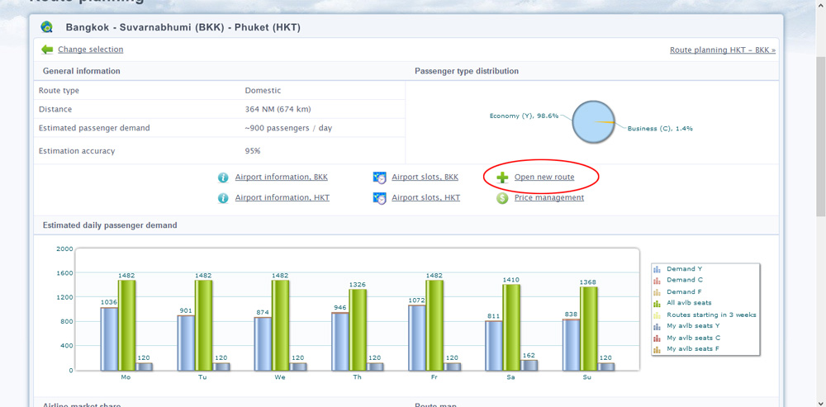Click the globe icon beside Bangkok route title
The height and width of the screenshot is (407, 826).
[x=46, y=27]
